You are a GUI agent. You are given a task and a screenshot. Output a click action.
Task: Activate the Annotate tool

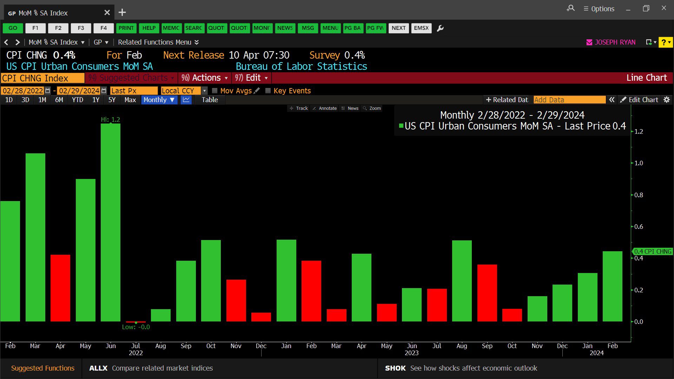point(324,108)
